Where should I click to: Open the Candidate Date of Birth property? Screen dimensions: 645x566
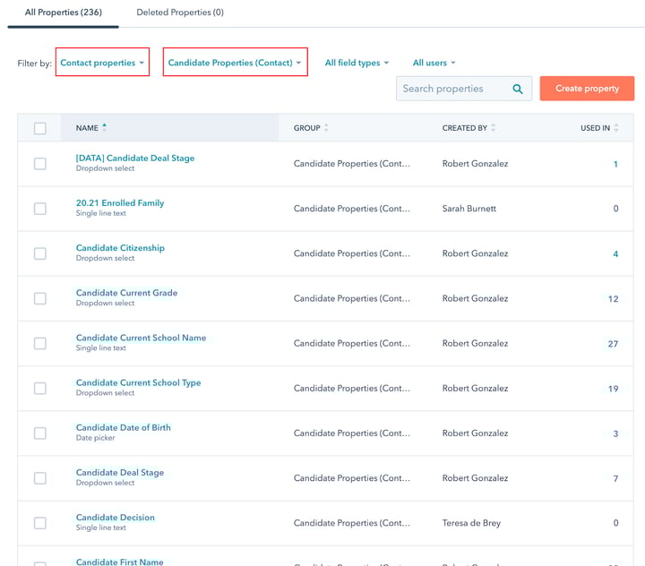[123, 427]
